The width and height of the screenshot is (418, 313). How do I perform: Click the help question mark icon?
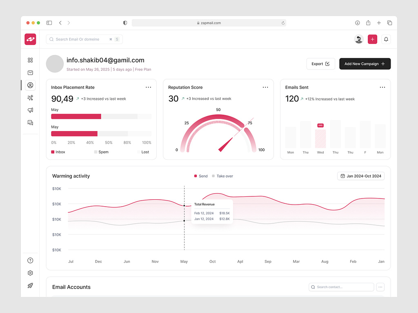[30, 260]
